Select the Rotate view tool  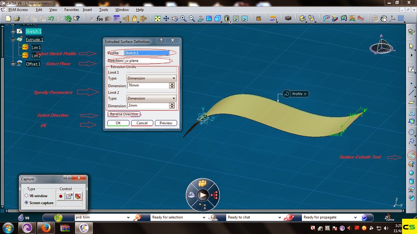click(175, 19)
